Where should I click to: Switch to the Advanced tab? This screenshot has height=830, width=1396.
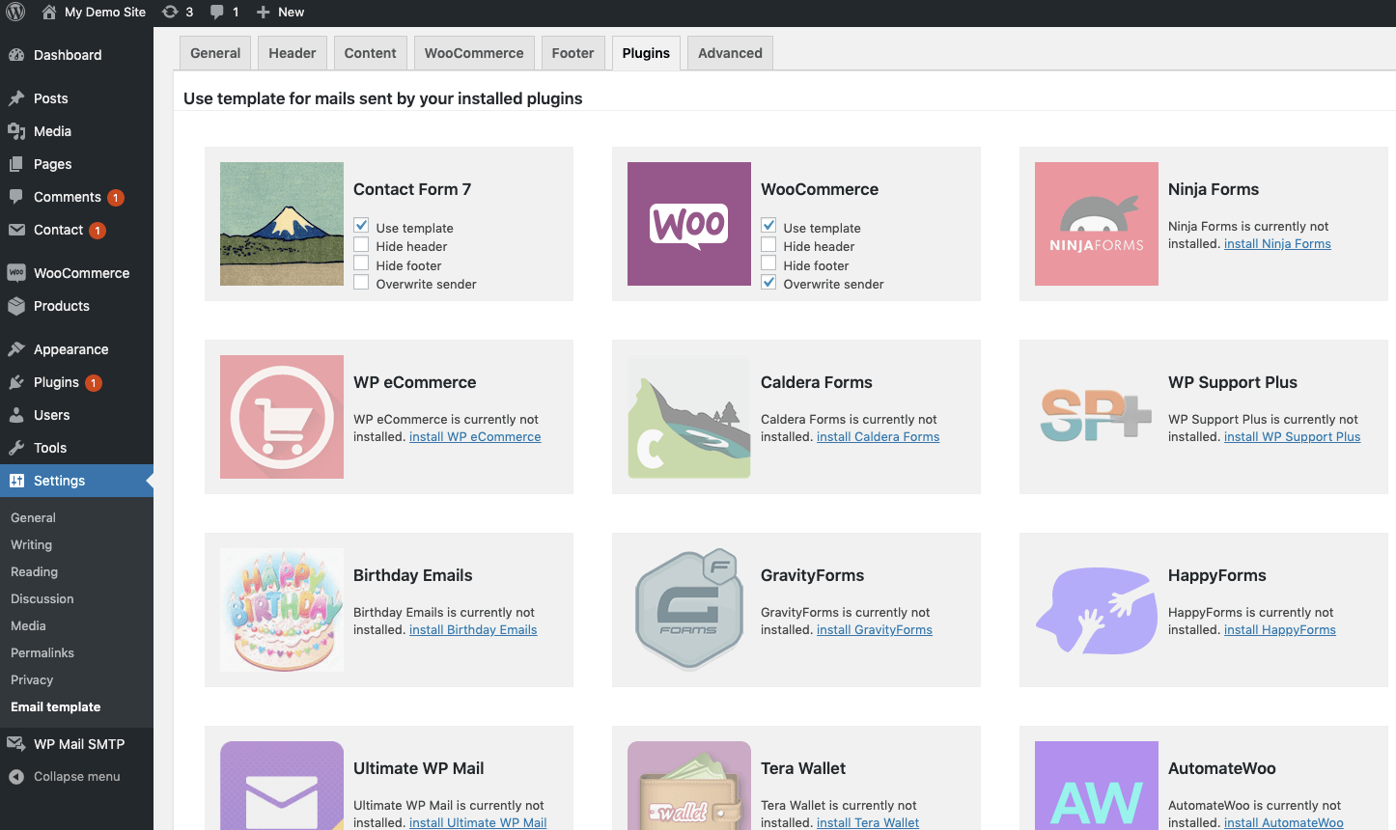(730, 53)
